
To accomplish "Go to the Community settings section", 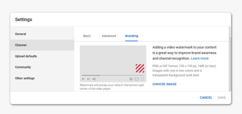I will coord(42,67).
